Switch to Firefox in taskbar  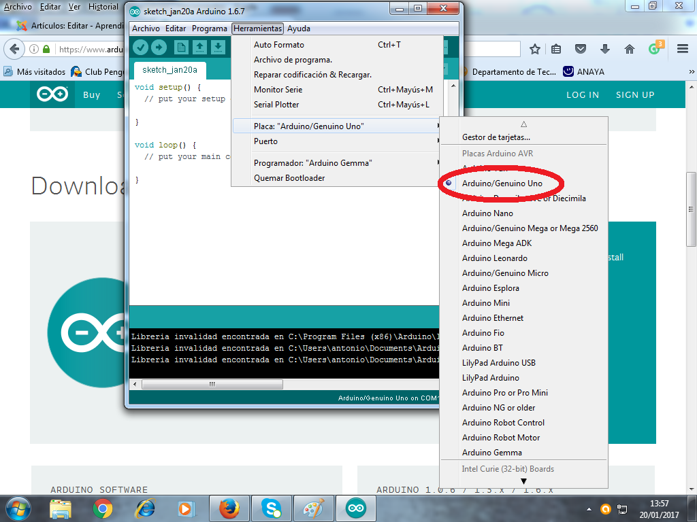(x=229, y=508)
